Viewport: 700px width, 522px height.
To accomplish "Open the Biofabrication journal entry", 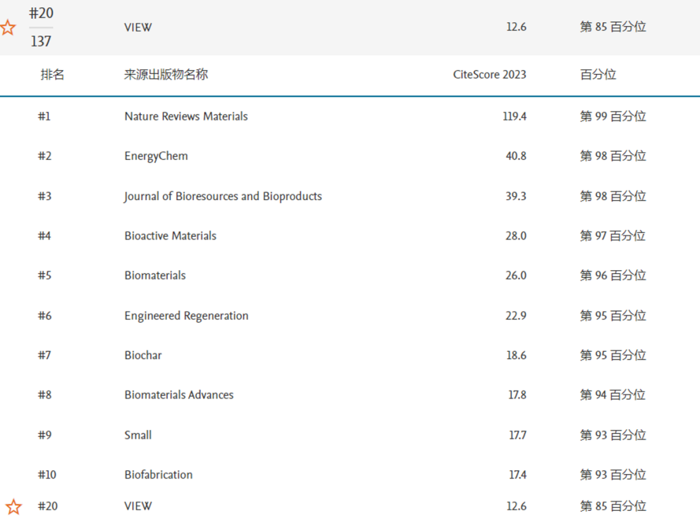I will coord(159,475).
